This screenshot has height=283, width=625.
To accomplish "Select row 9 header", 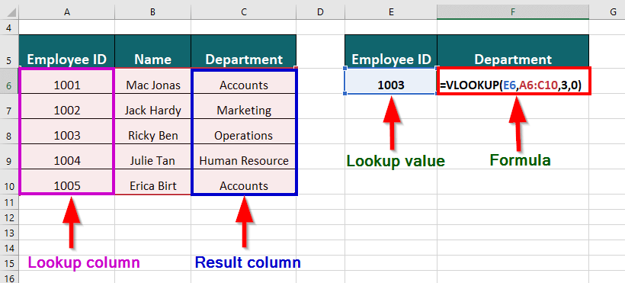I will tap(9, 156).
